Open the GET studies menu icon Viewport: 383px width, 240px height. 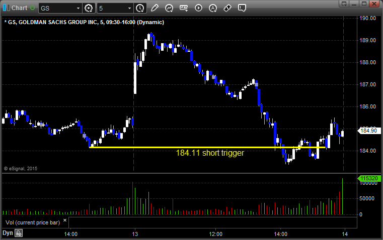[x=184, y=8]
